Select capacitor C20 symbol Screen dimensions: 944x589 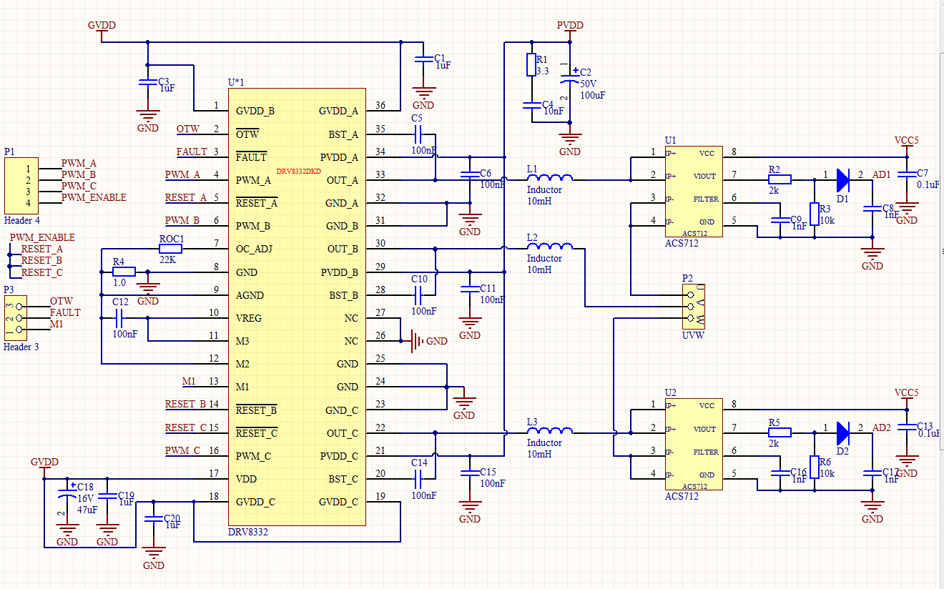[154, 518]
